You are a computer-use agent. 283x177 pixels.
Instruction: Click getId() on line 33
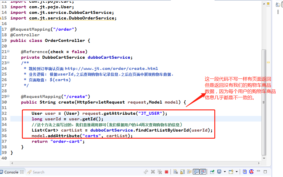click(91, 119)
